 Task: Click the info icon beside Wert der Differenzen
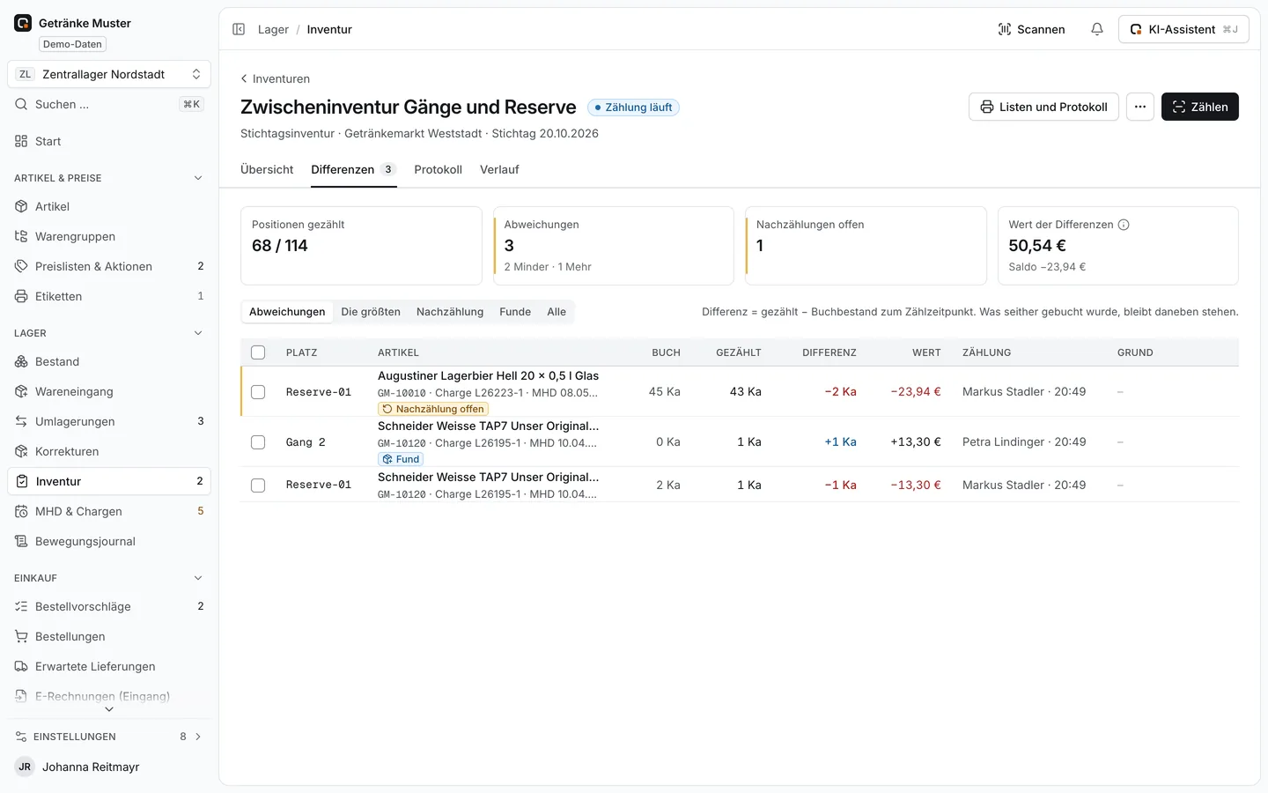[x=1124, y=225]
